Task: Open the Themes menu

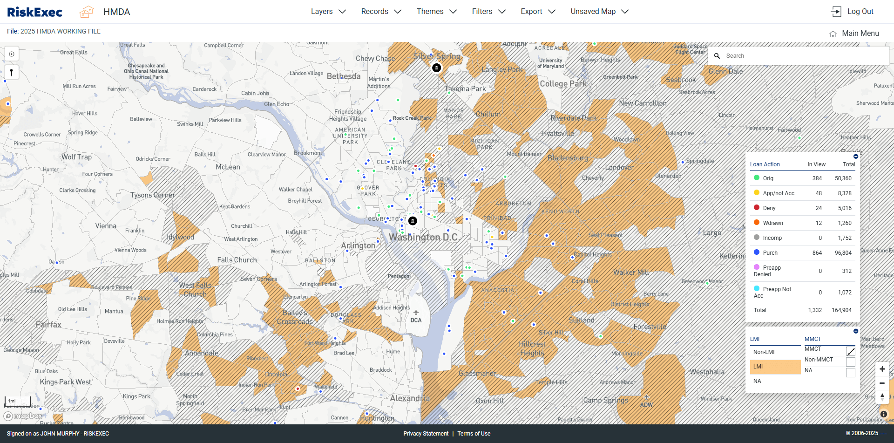Action: (436, 12)
